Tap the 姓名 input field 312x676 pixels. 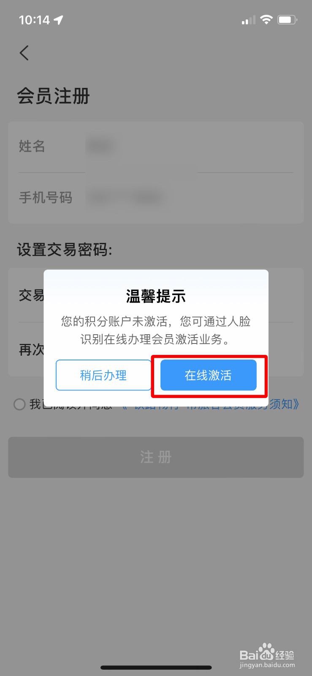click(156, 147)
